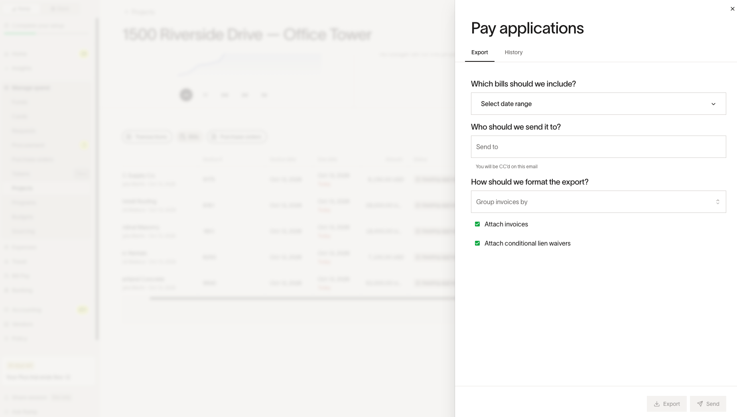Click the Send to email field
Viewport: 737px width, 417px height.
[598, 147]
